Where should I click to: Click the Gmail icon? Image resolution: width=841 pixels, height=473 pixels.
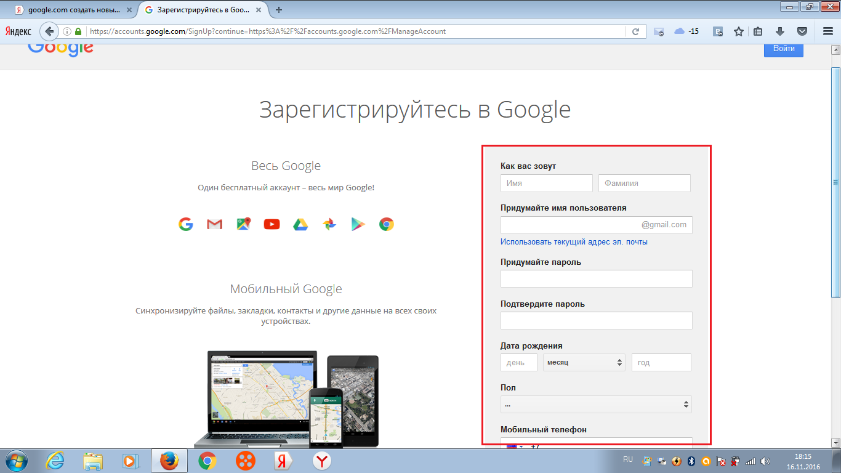coord(214,224)
